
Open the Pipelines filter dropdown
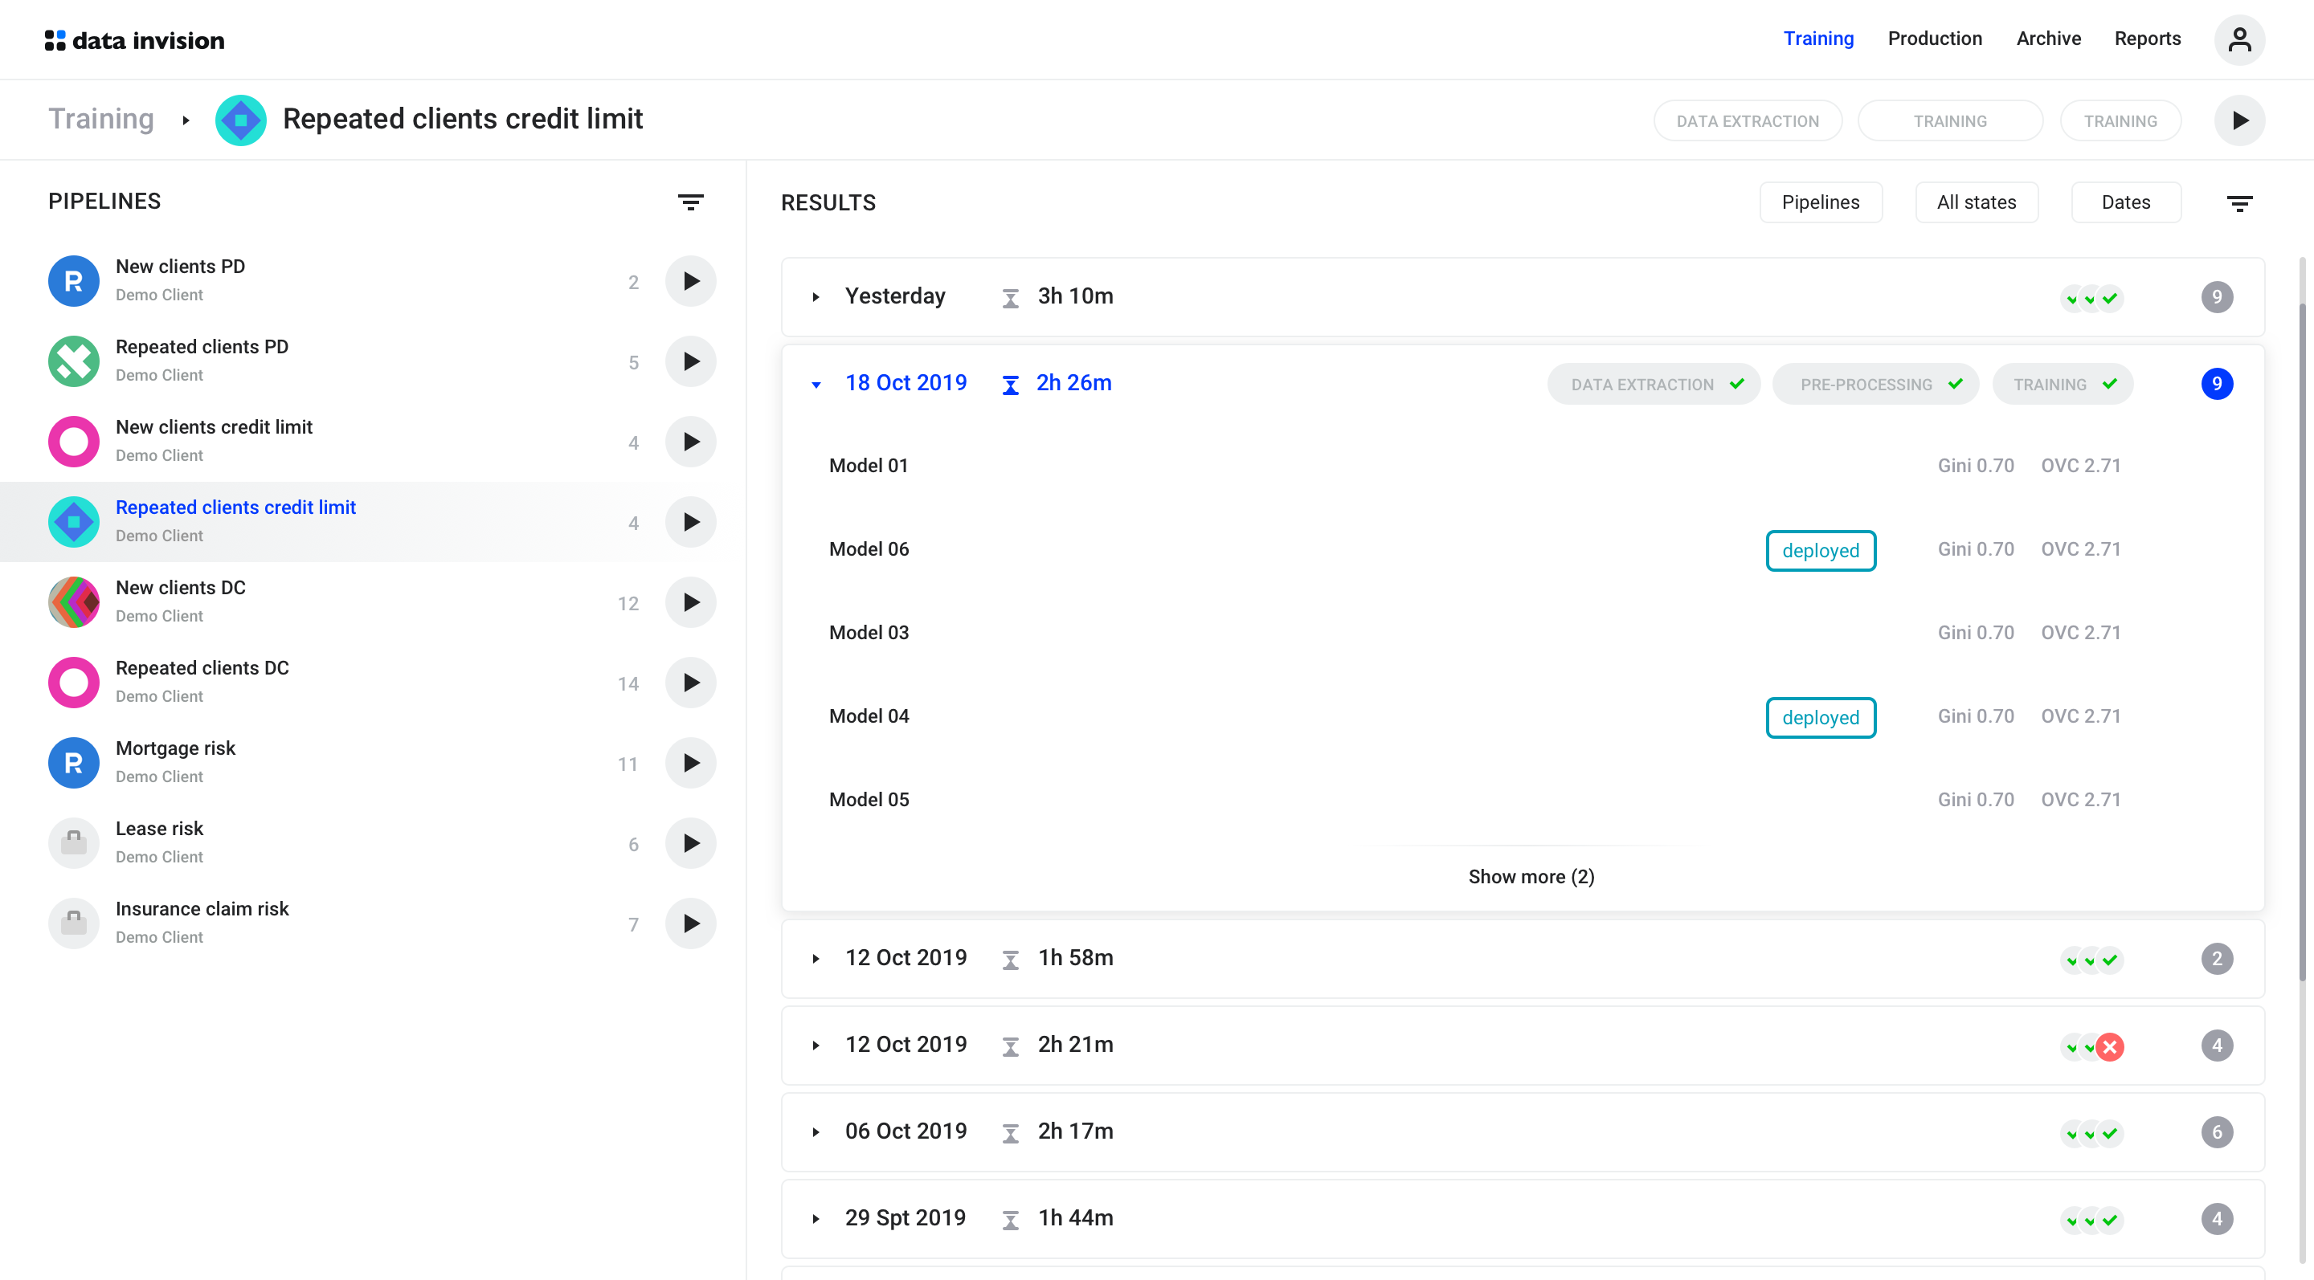1820,203
